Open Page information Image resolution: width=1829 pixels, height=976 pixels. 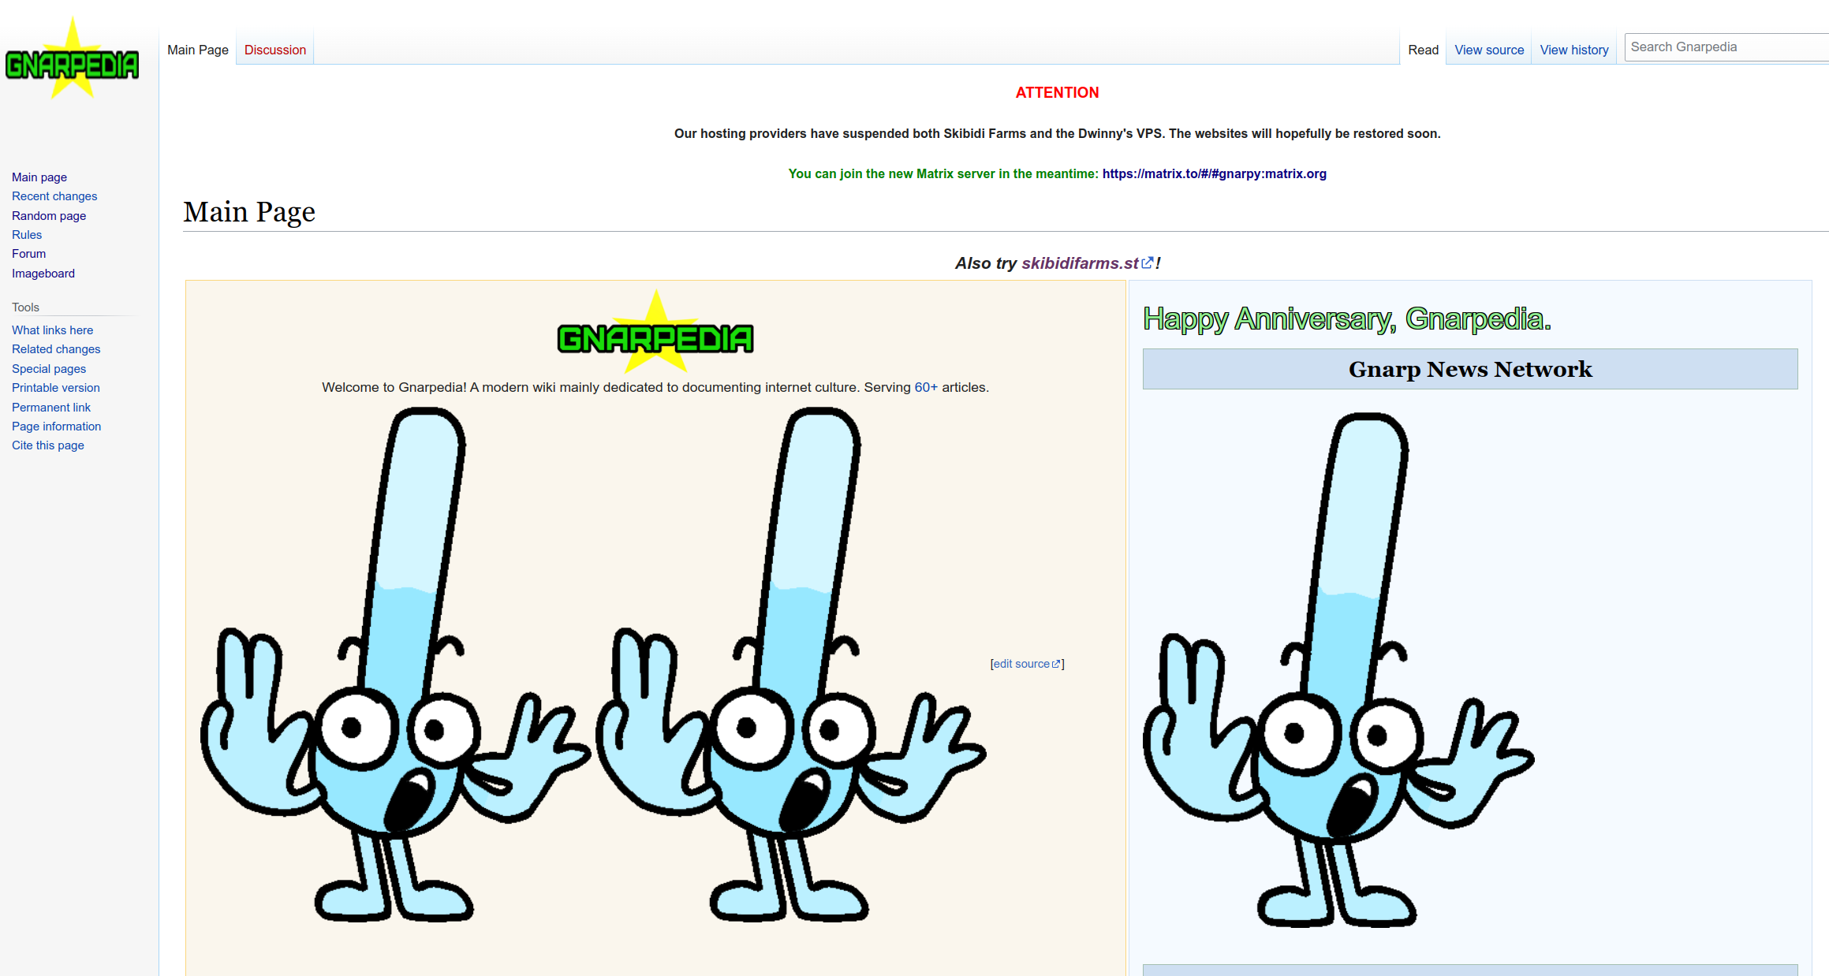coord(57,427)
